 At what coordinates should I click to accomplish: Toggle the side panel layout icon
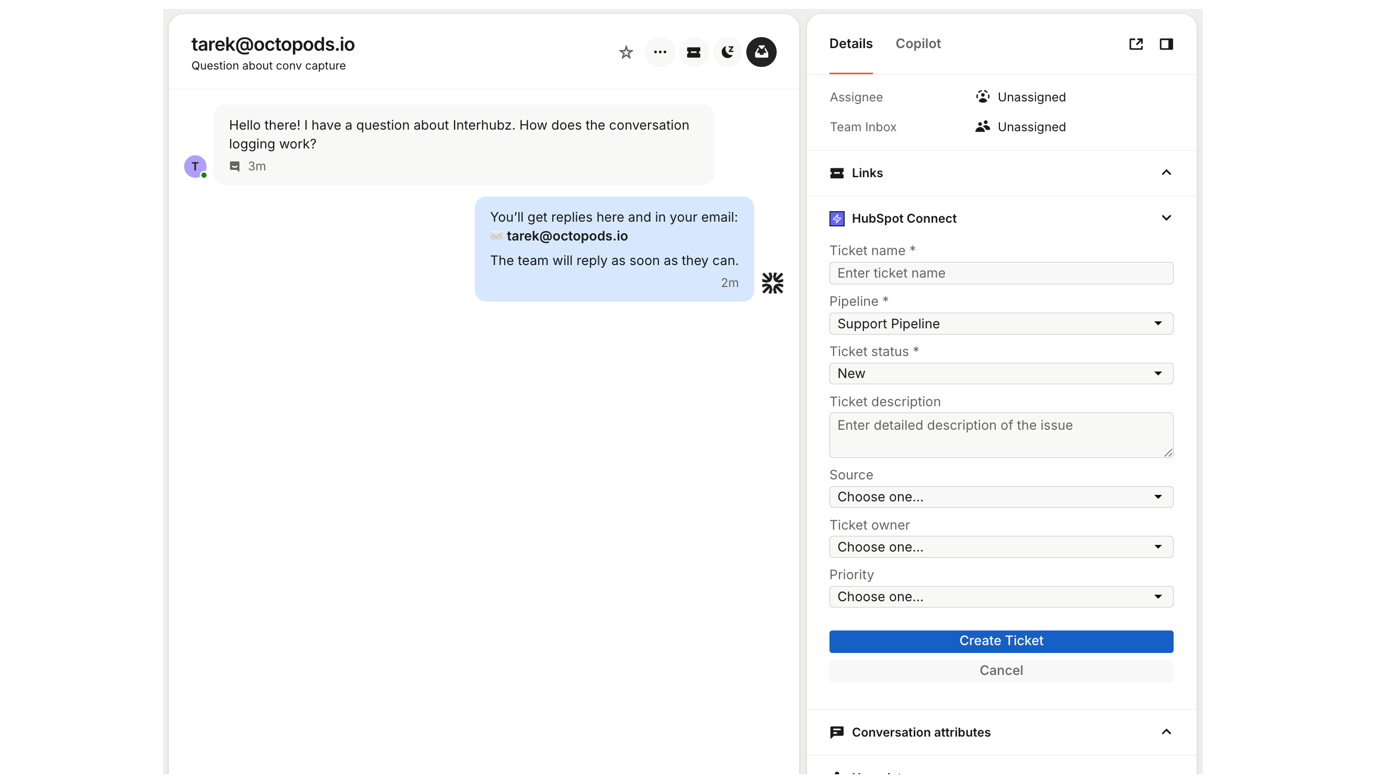pyautogui.click(x=1166, y=44)
